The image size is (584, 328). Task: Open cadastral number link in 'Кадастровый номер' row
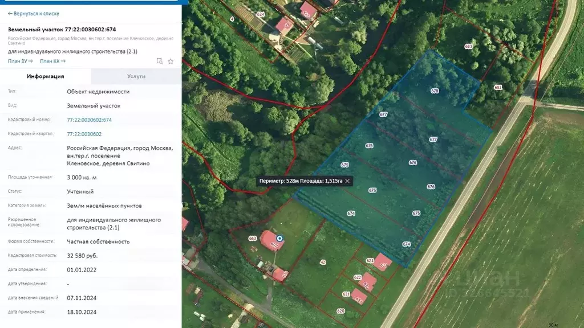click(x=89, y=120)
